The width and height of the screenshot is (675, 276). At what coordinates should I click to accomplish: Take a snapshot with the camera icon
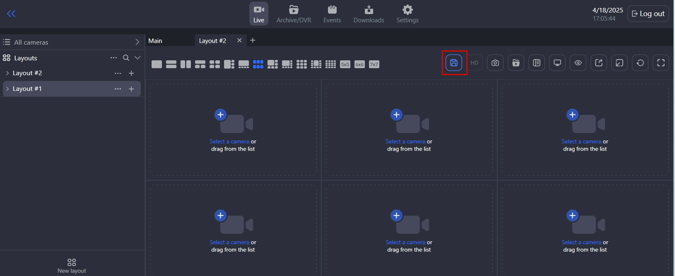pos(495,63)
